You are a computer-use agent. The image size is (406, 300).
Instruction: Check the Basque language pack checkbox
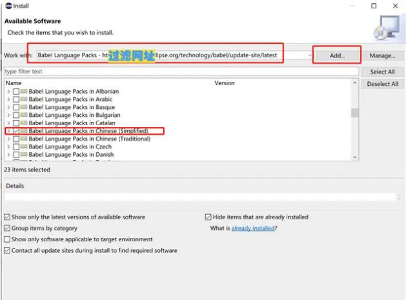coord(16,107)
